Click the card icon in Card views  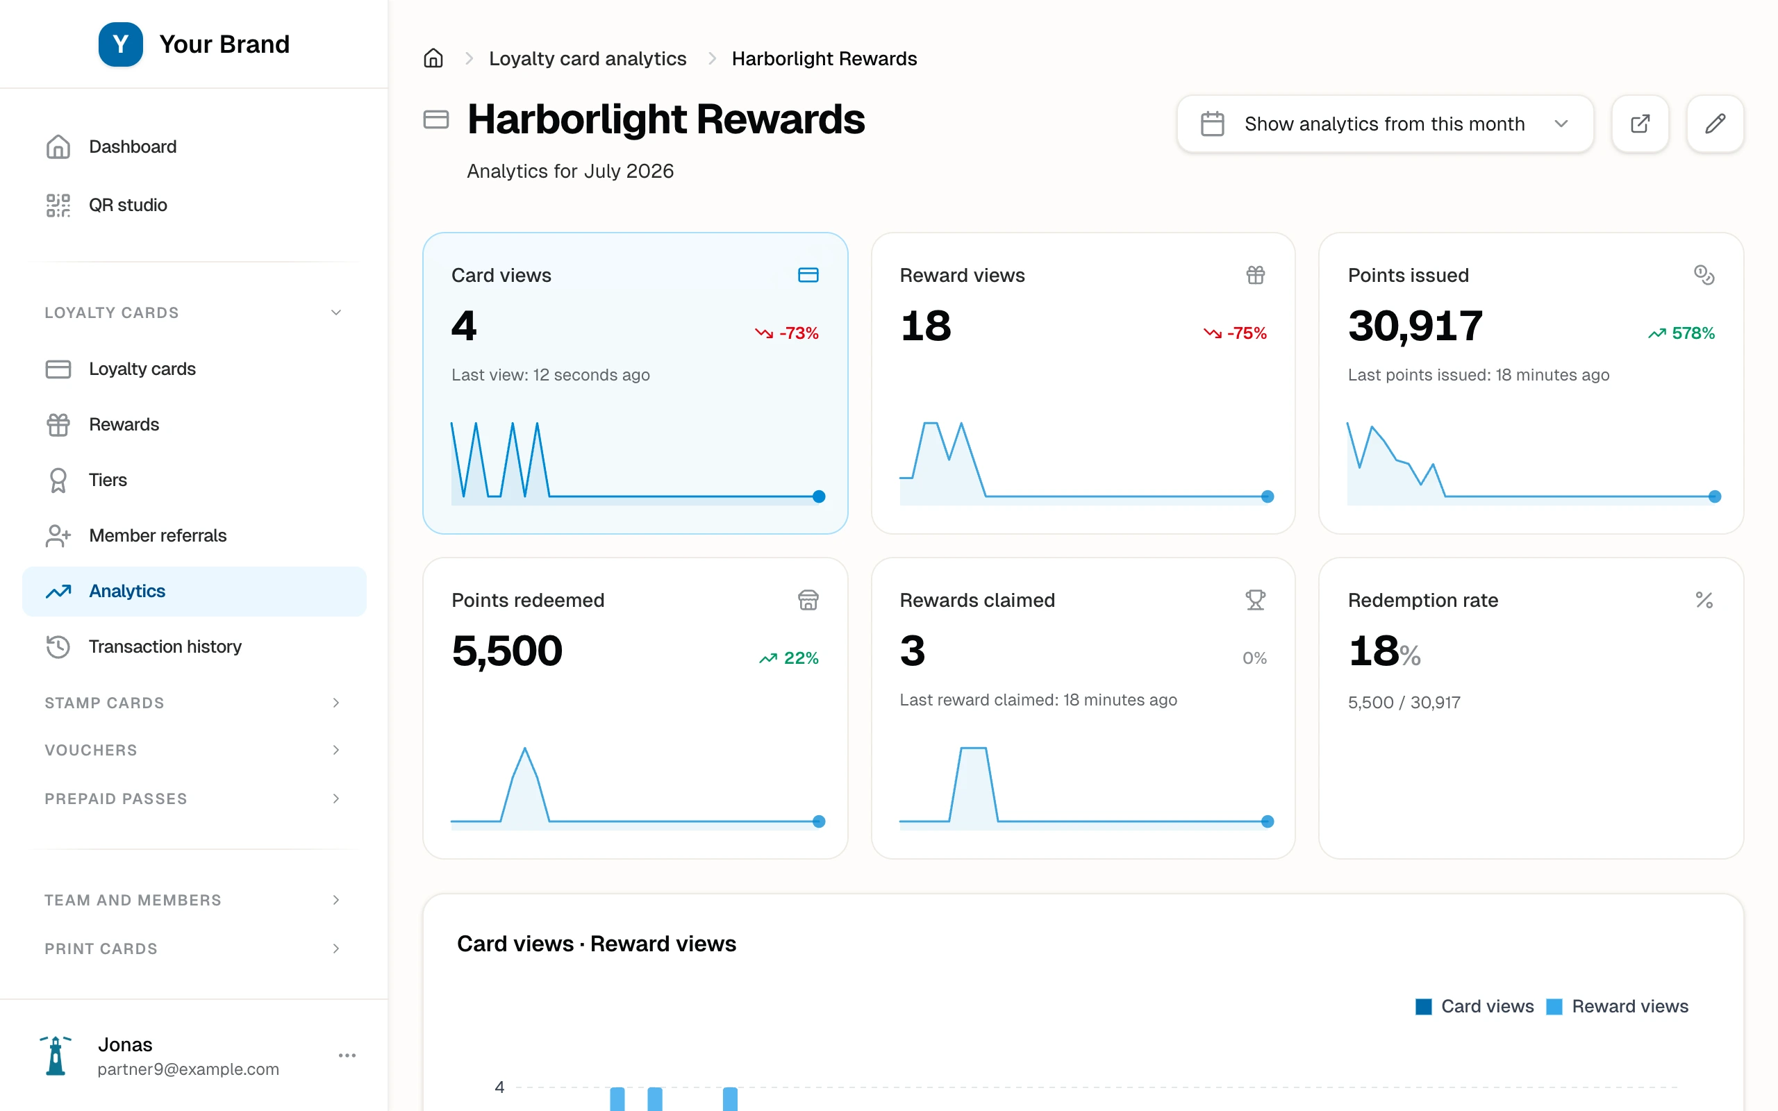[x=808, y=275]
